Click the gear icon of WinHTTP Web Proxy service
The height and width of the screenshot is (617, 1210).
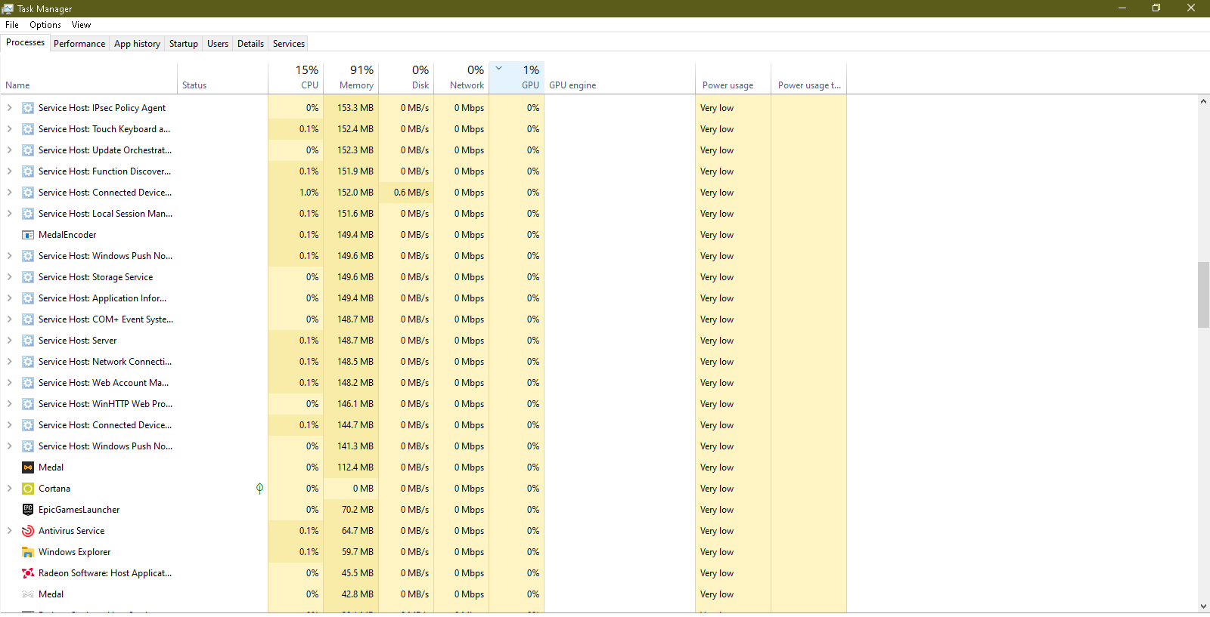pyautogui.click(x=28, y=404)
